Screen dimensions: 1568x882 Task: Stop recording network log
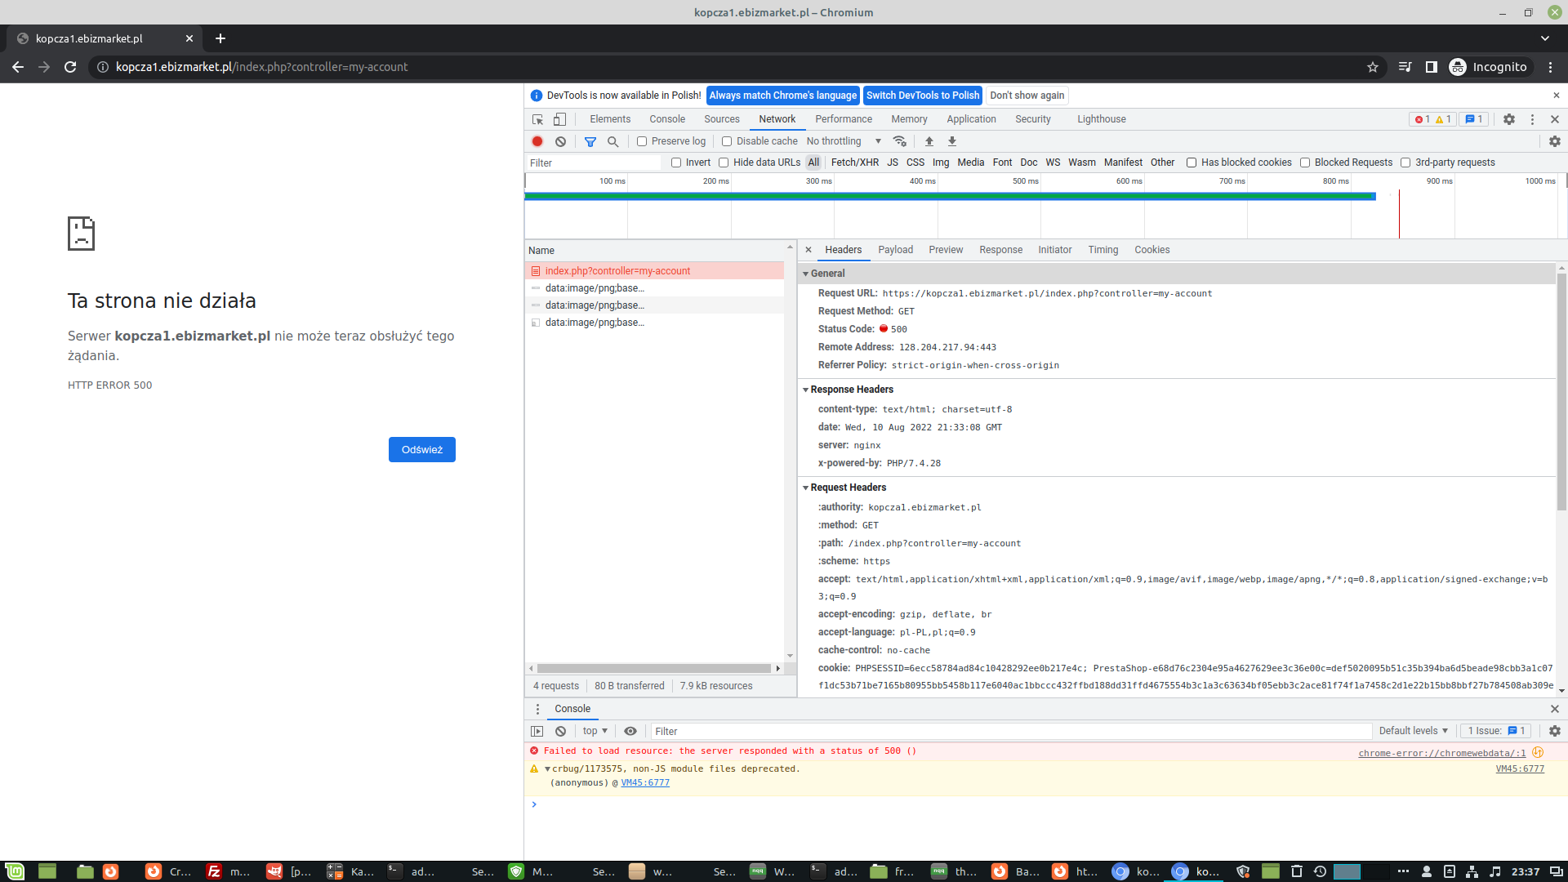537,141
